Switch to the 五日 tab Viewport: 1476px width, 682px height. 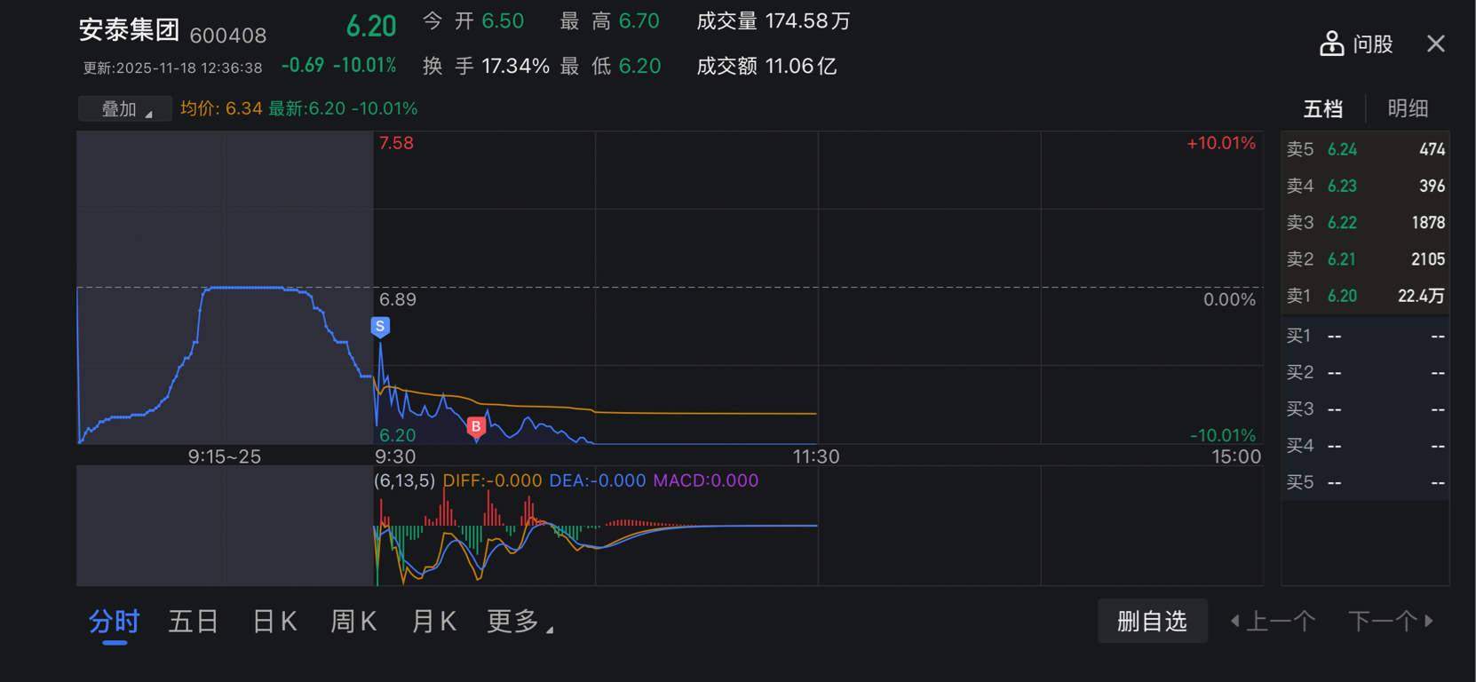[x=194, y=622]
